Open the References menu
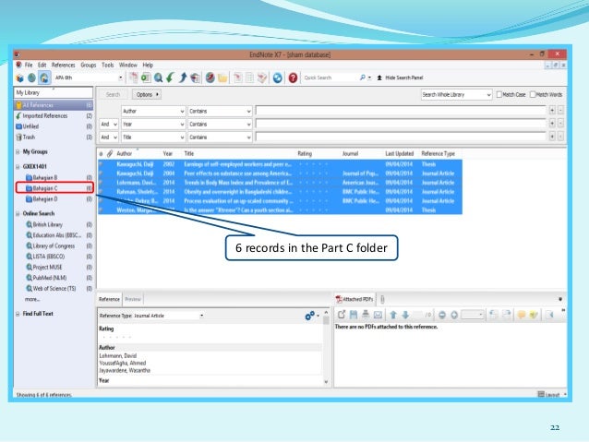This screenshot has height=442, width=589. coord(63,65)
